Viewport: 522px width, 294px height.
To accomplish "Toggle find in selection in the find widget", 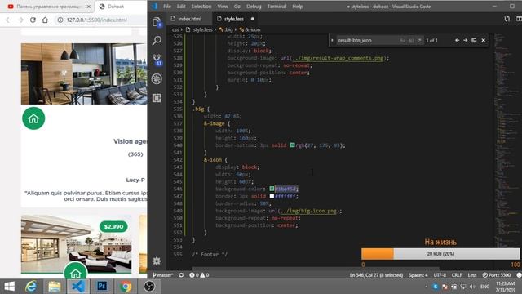I will pos(474,40).
